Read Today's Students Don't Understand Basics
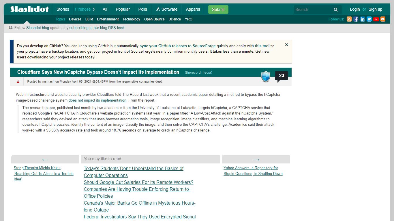The height and width of the screenshot is (221, 394). (x=134, y=172)
